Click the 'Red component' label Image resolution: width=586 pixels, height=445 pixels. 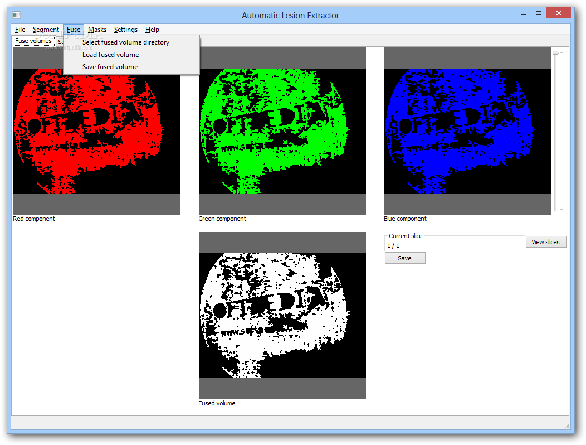[x=34, y=219]
